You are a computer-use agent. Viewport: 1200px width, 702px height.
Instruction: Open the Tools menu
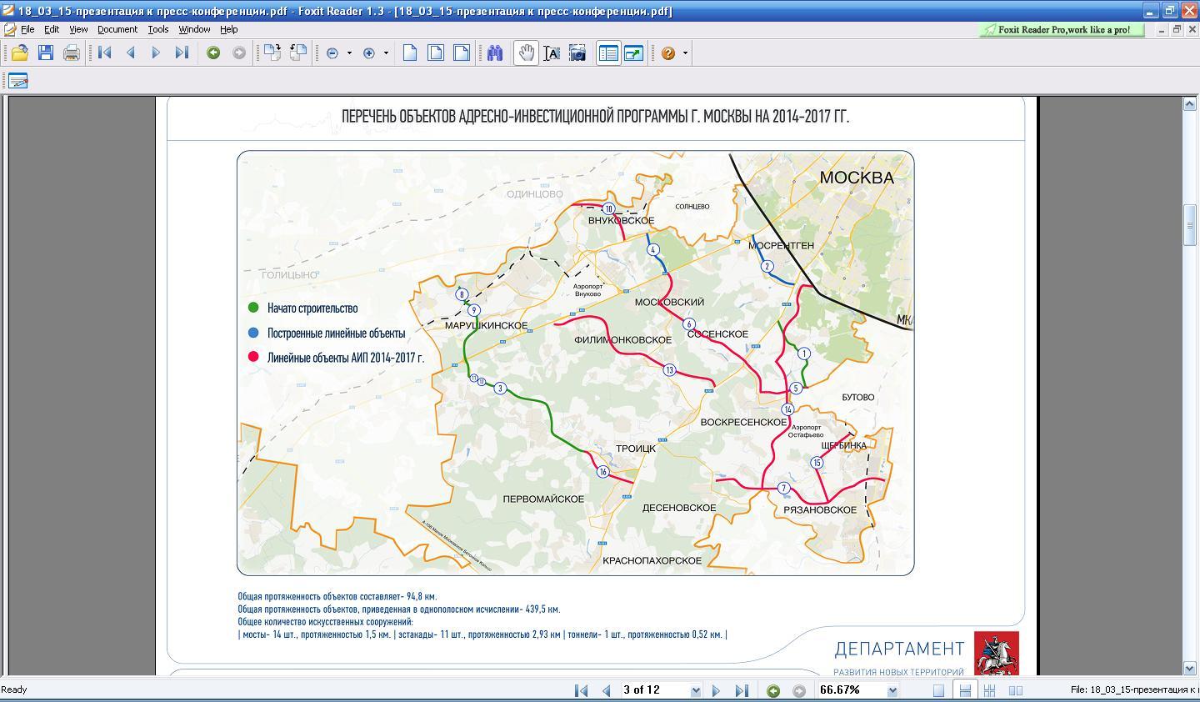158,28
